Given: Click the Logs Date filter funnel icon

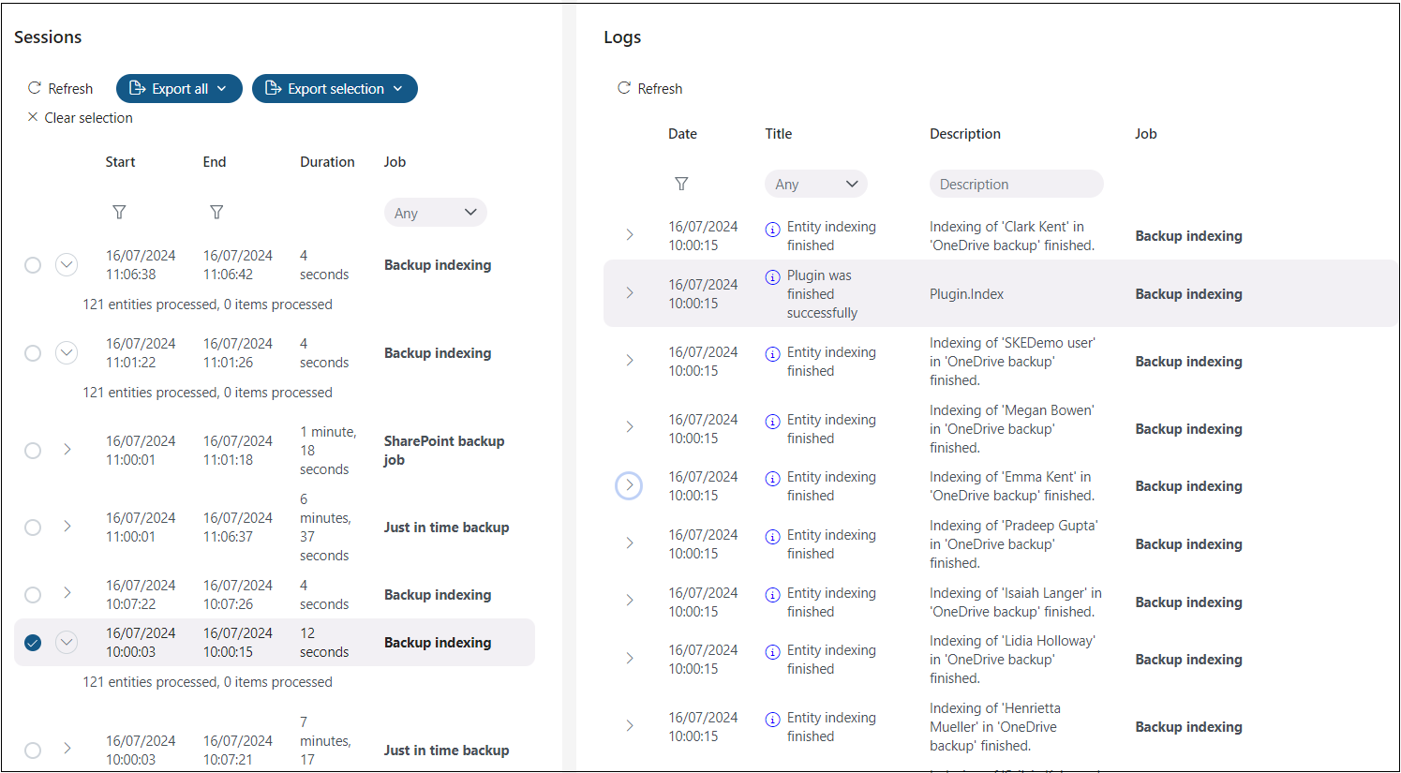Looking at the screenshot, I should (681, 185).
